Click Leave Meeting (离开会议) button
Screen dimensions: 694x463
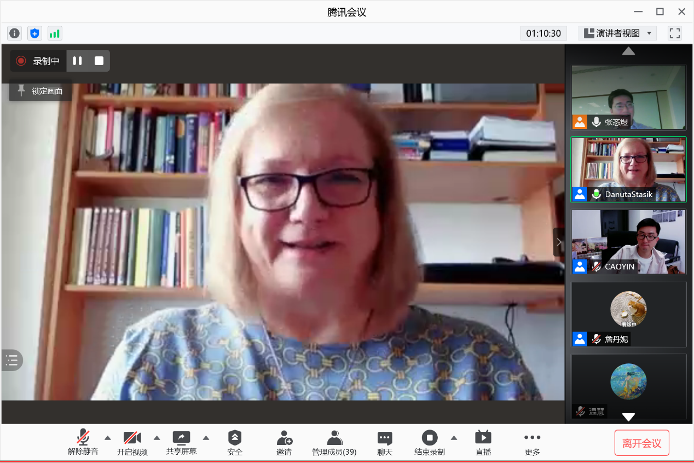(641, 443)
